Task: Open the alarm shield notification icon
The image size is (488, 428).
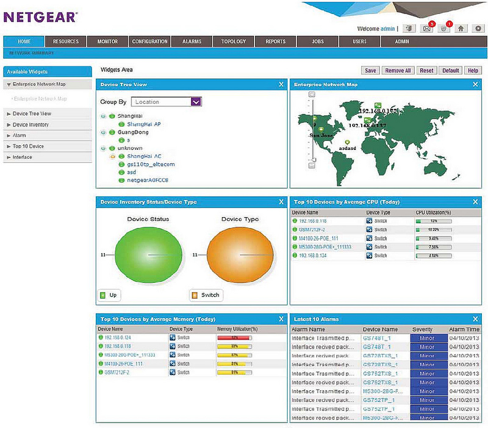Action: tap(445, 28)
